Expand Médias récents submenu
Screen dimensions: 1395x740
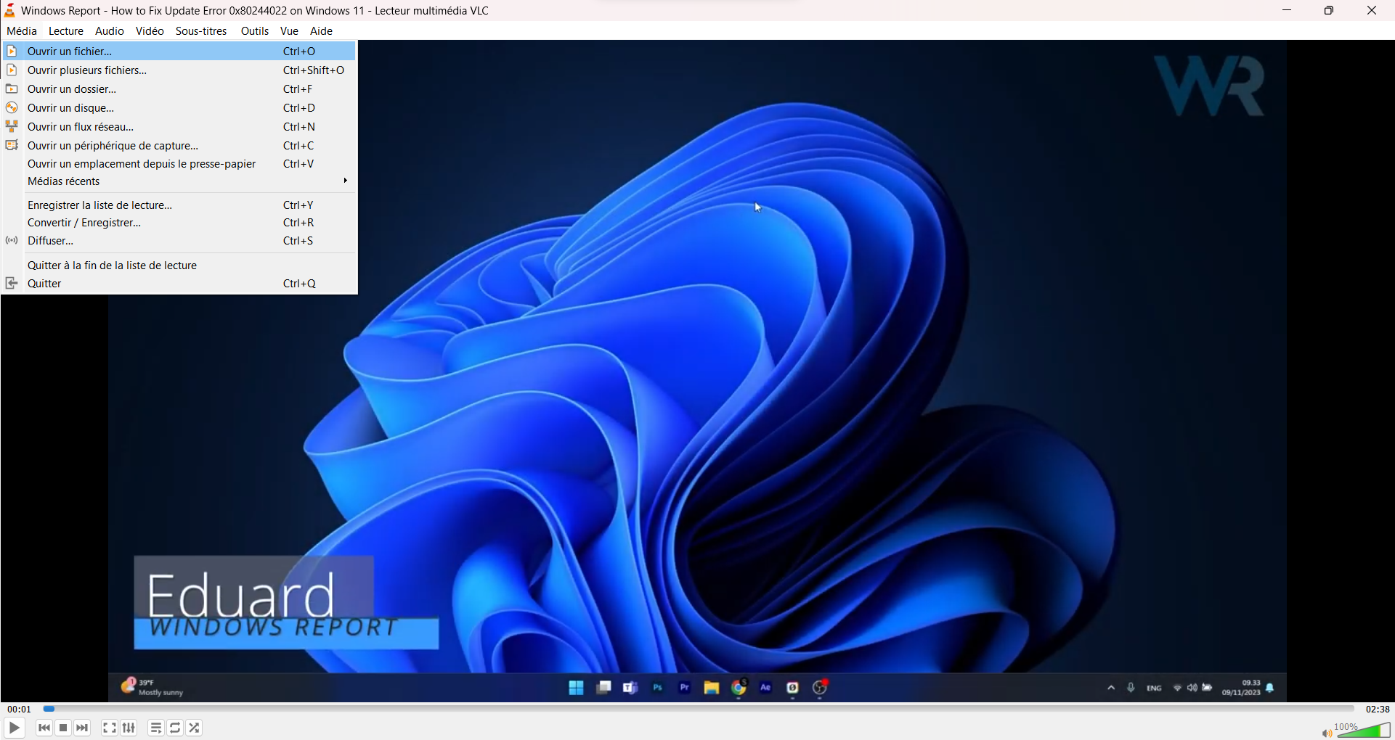pyautogui.click(x=179, y=181)
